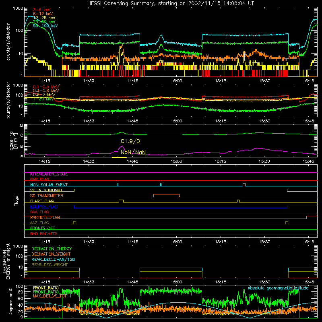322x322 pixels.
Task: Click the 14:30 tick label under the top panel
Action: point(89,81)
